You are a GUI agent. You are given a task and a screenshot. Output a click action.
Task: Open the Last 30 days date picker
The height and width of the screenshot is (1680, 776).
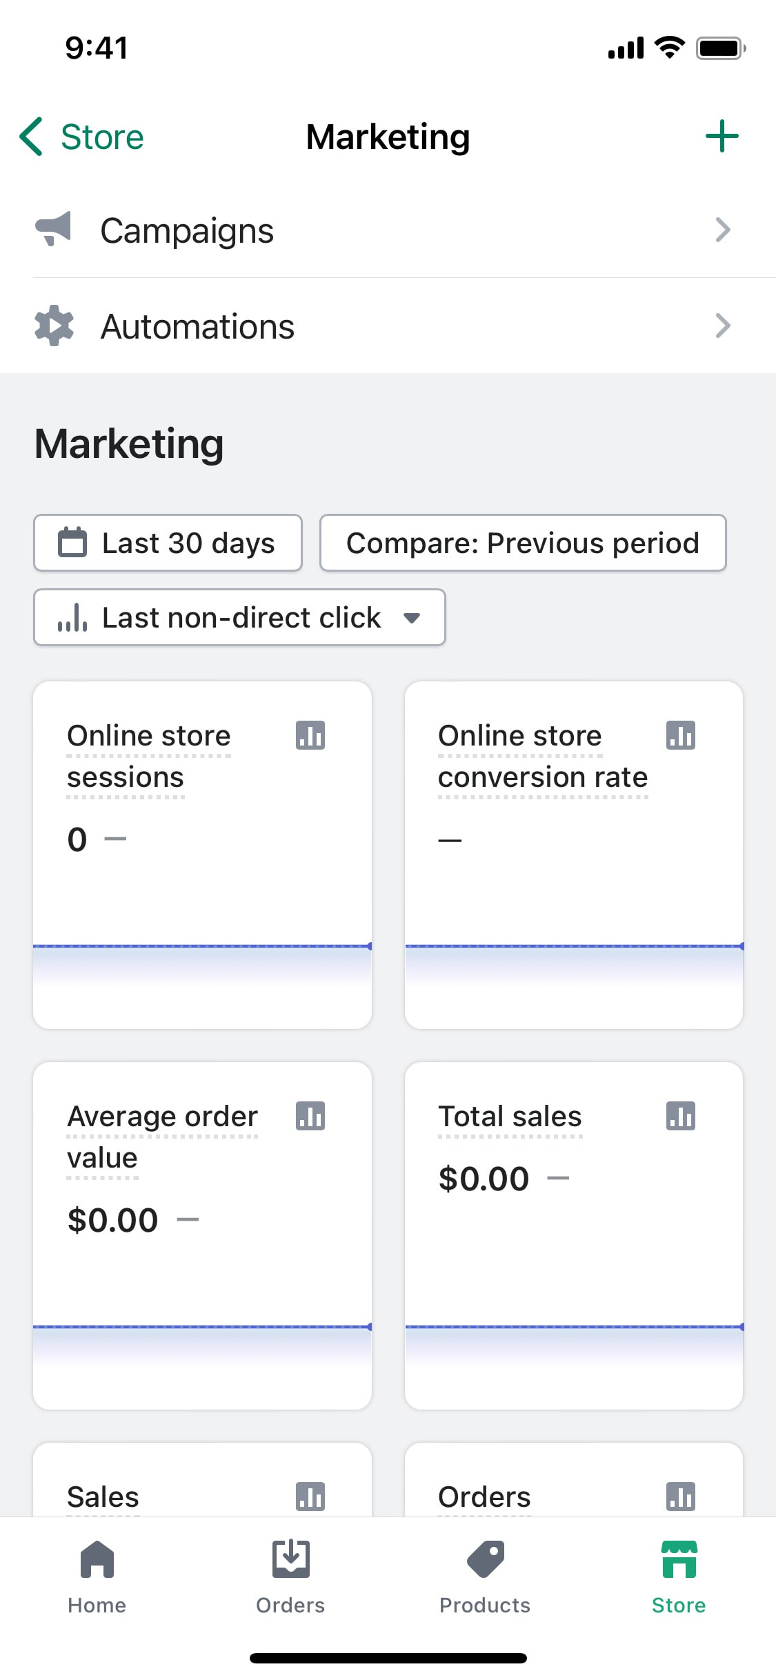click(x=168, y=543)
